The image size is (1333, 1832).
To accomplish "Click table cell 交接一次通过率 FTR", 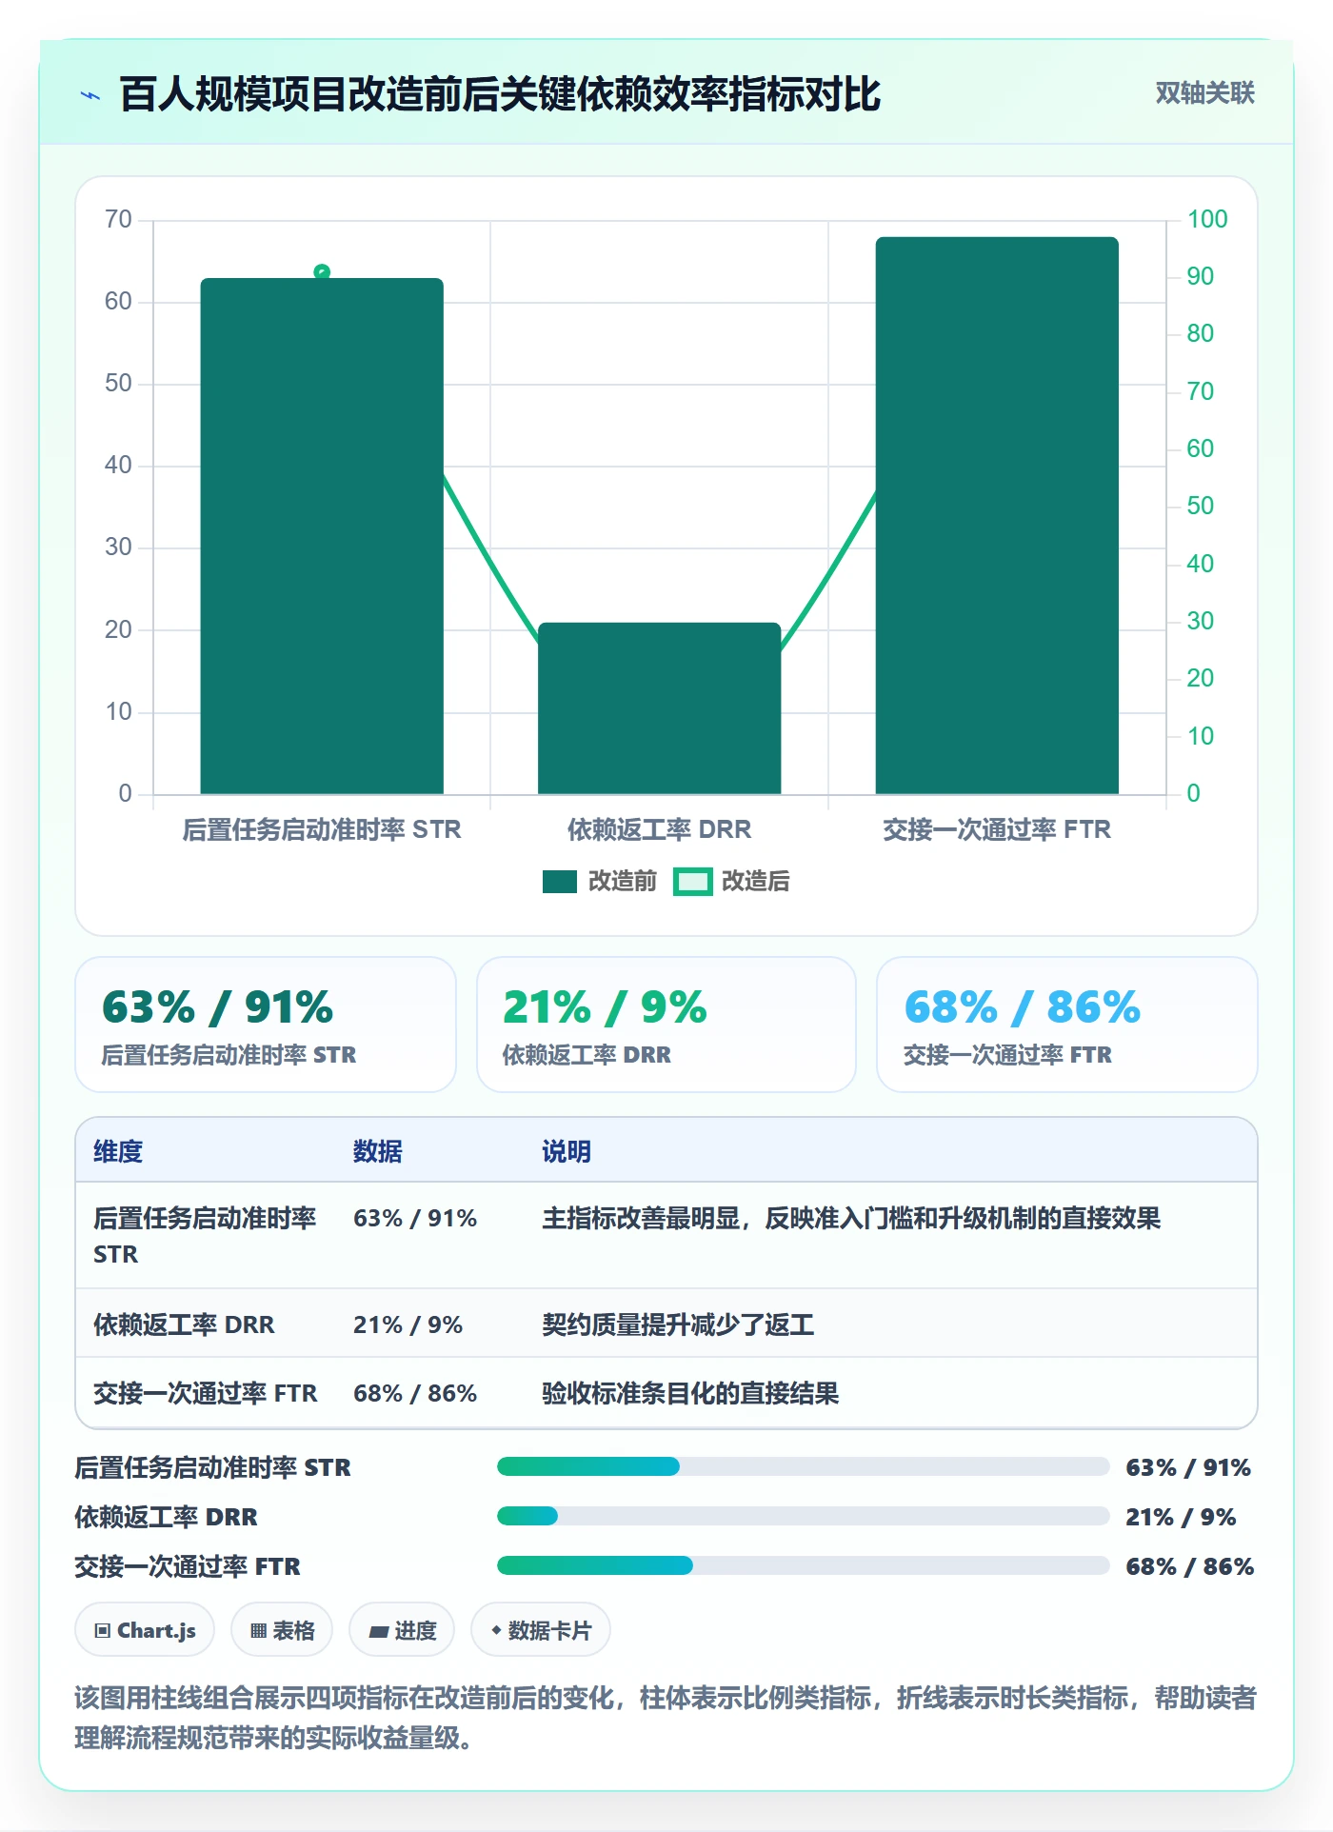I will [x=205, y=1393].
